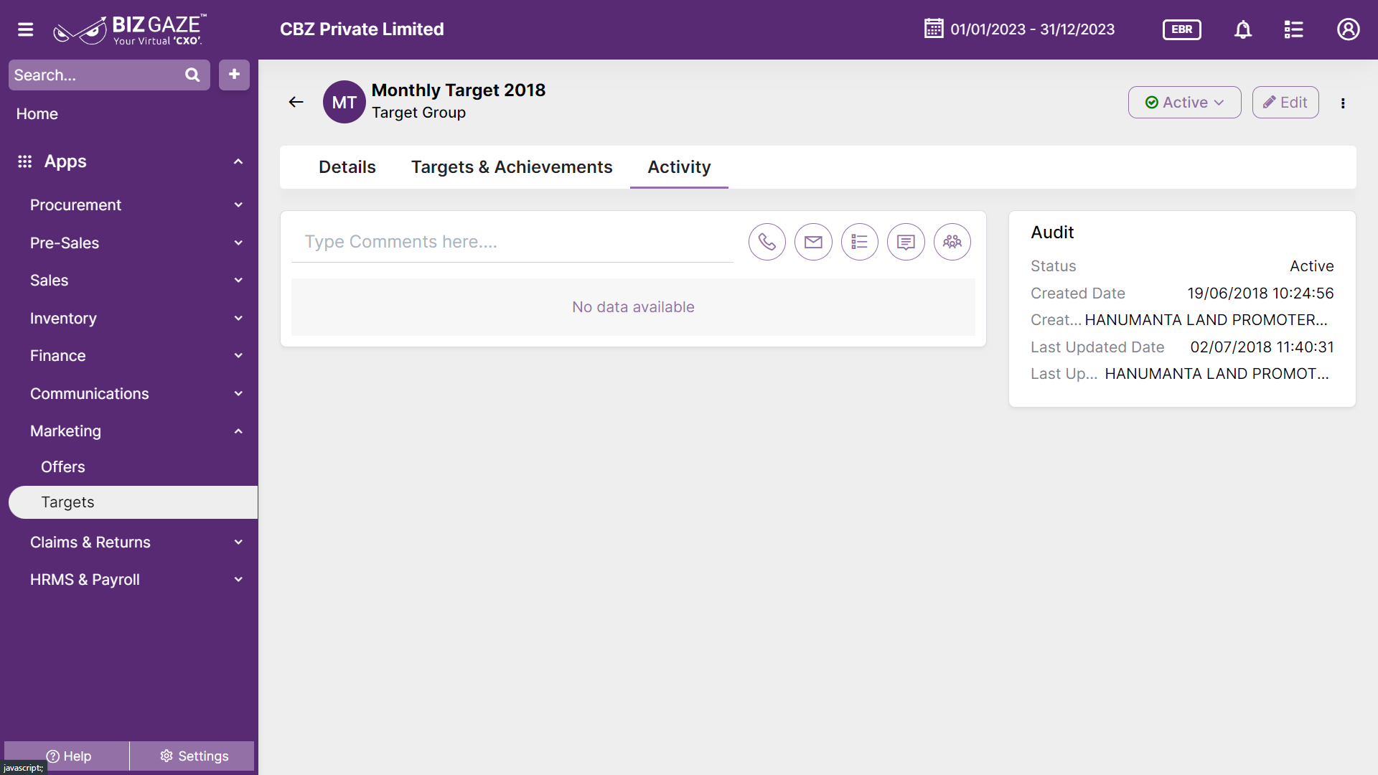This screenshot has width=1378, height=775.
Task: Click CBZ Private Limited company name
Action: click(362, 29)
